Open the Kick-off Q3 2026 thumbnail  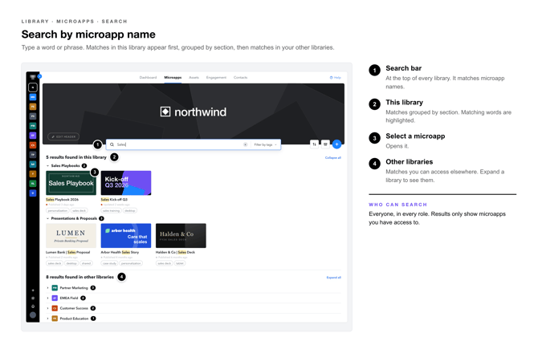point(126,183)
